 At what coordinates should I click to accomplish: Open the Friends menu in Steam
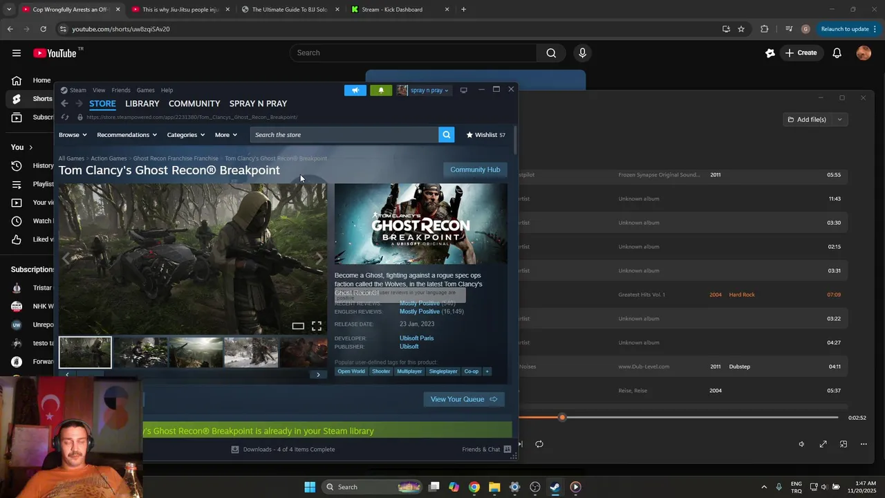click(121, 90)
